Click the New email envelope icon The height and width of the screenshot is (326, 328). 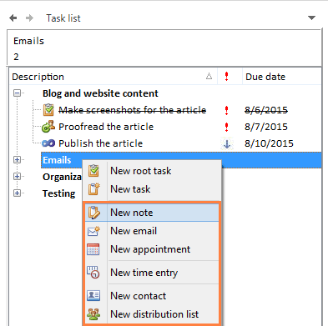pos(93,231)
